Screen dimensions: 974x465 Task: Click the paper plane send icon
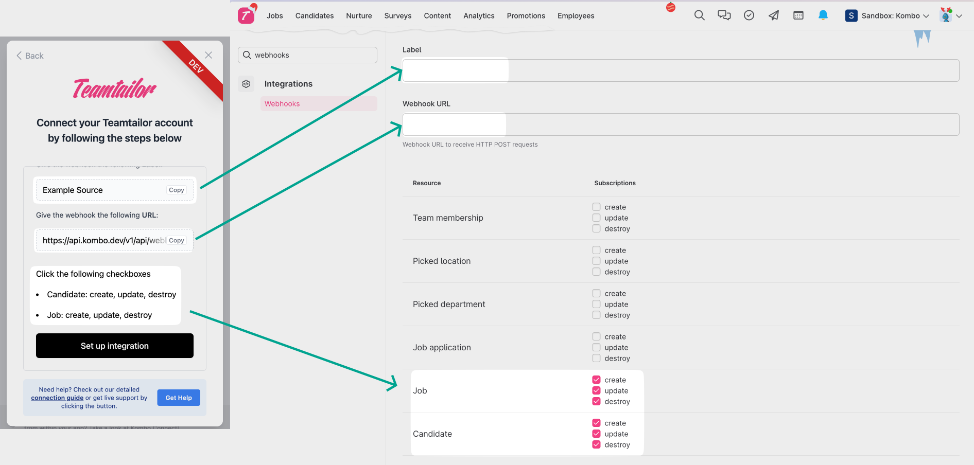pyautogui.click(x=774, y=15)
